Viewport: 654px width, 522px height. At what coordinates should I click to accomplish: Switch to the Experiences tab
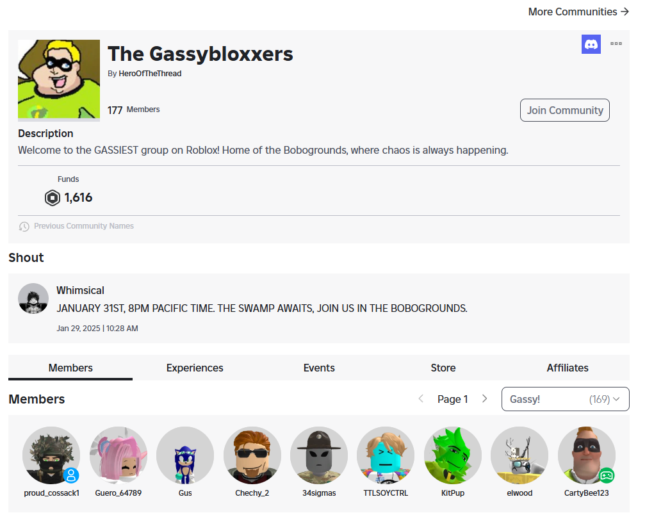coord(195,368)
